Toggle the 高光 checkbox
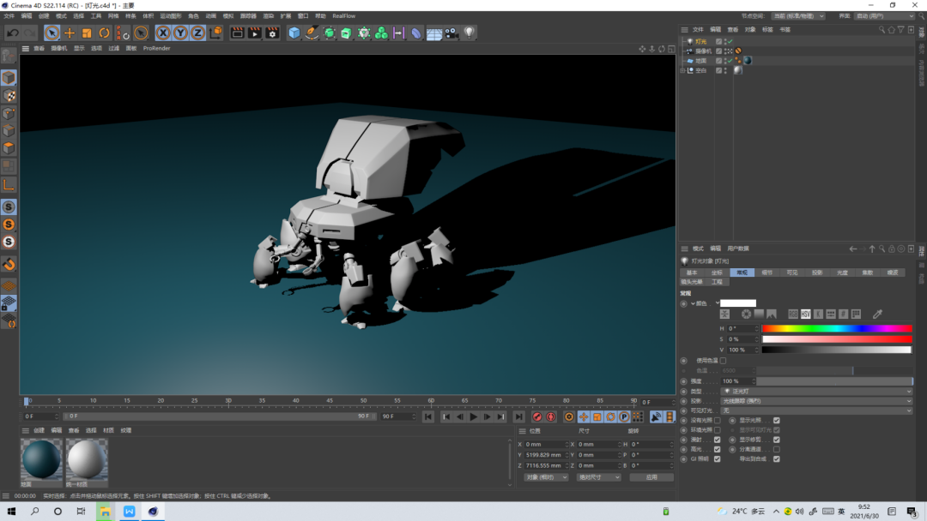 [717, 450]
